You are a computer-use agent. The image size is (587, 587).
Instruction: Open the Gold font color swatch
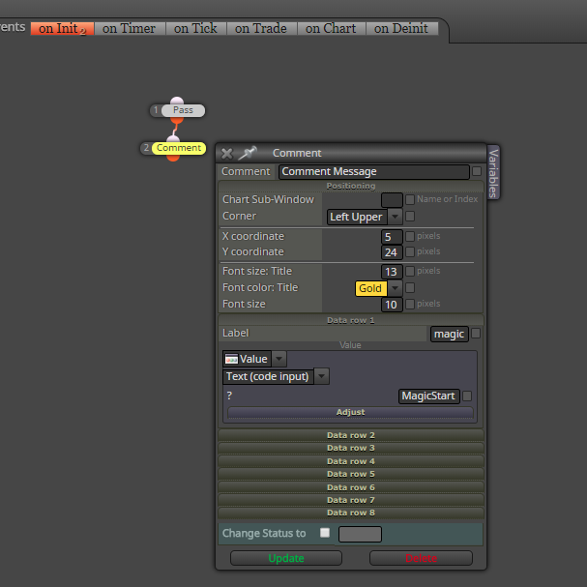(370, 288)
